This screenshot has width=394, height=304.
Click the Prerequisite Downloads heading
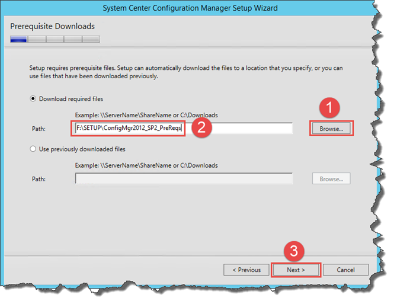52,26
